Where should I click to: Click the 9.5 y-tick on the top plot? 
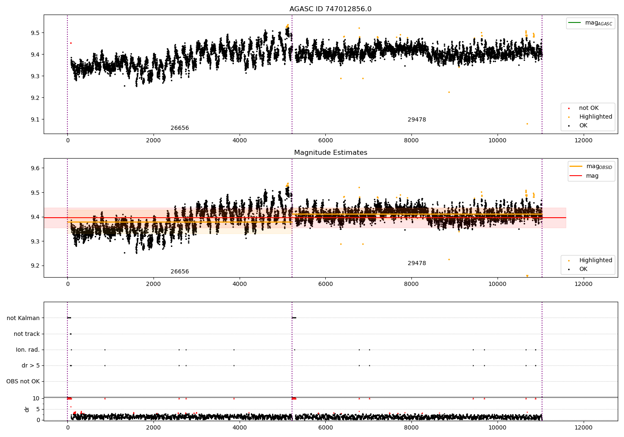35,33
